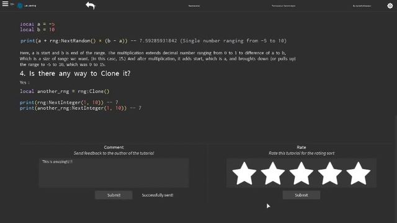The width and height of the screenshot is (397, 223).
Task: Click the heading "4. Is there any way to Clone it?"
Action: coord(75,74)
